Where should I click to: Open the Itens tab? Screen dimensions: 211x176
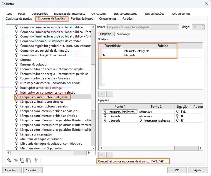(x=9, y=14)
